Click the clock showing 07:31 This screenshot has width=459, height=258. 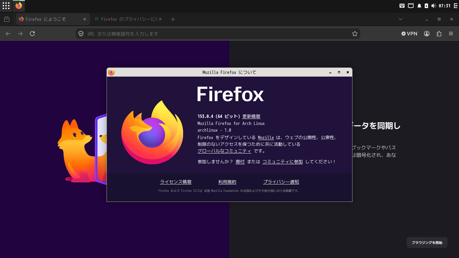[444, 6]
